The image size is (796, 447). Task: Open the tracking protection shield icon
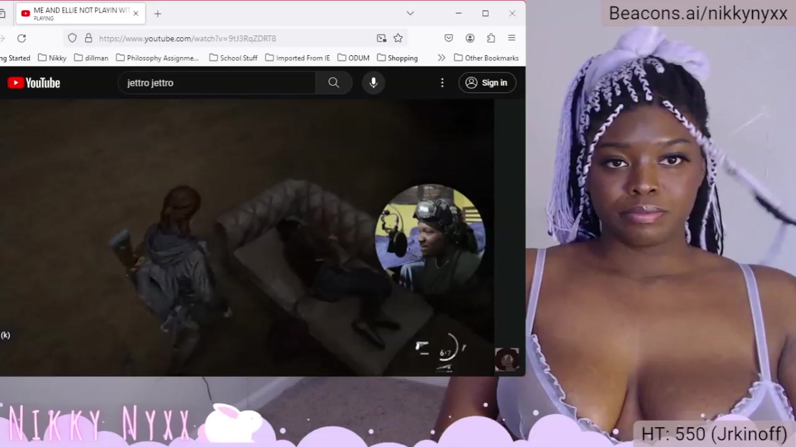72,38
